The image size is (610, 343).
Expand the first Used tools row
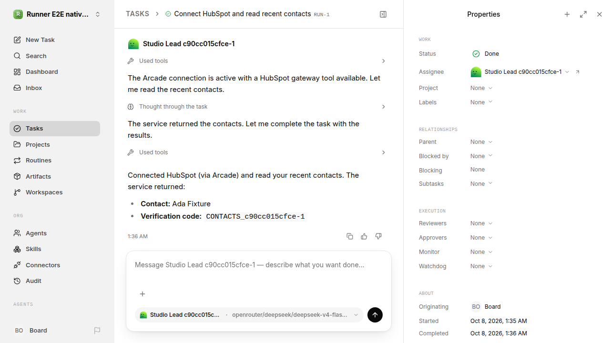257,61
